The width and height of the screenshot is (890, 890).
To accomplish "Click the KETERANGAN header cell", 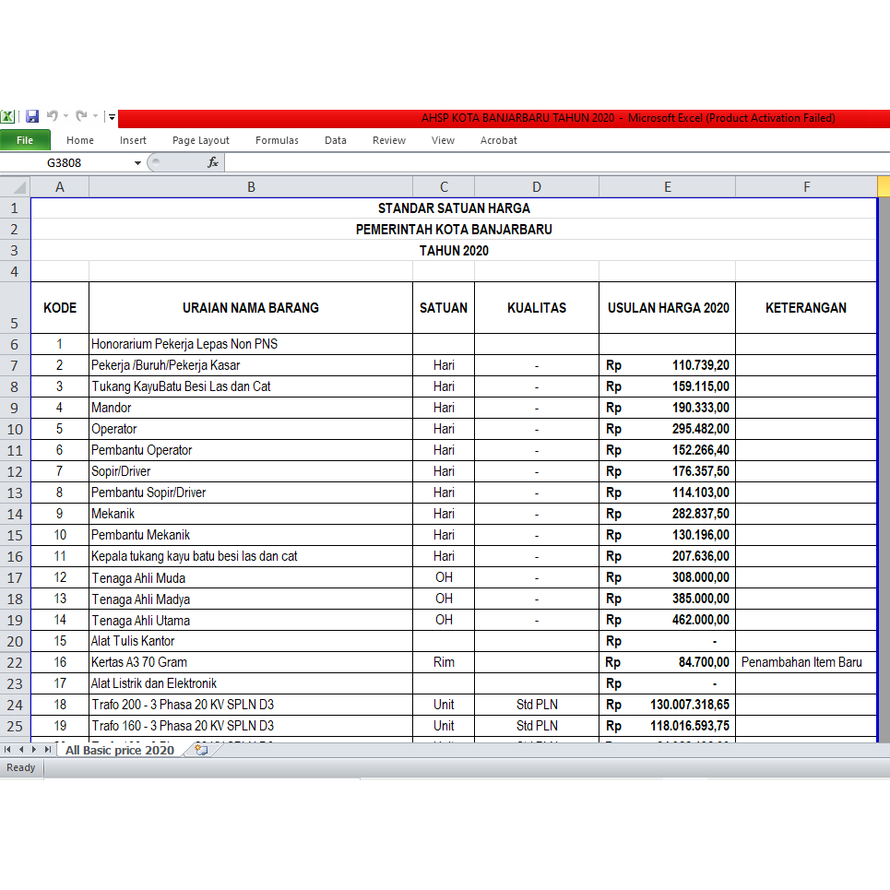I will [807, 308].
